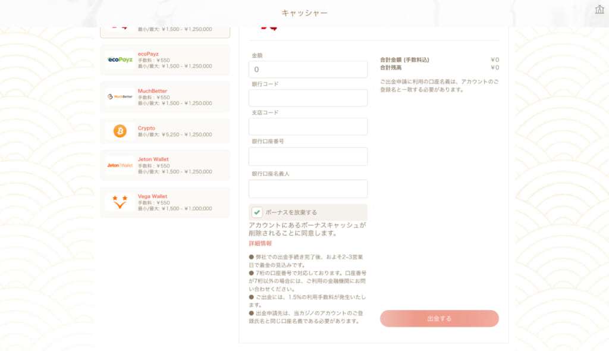Click the Vega Wallet star logo icon
The width and height of the screenshot is (609, 351).
[x=120, y=202]
